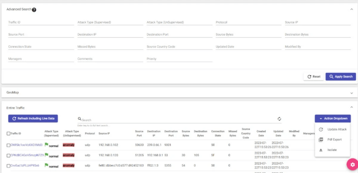The height and width of the screenshot is (173, 358).
Task: Choose Pdf Export from the action menu
Action: click(334, 140)
